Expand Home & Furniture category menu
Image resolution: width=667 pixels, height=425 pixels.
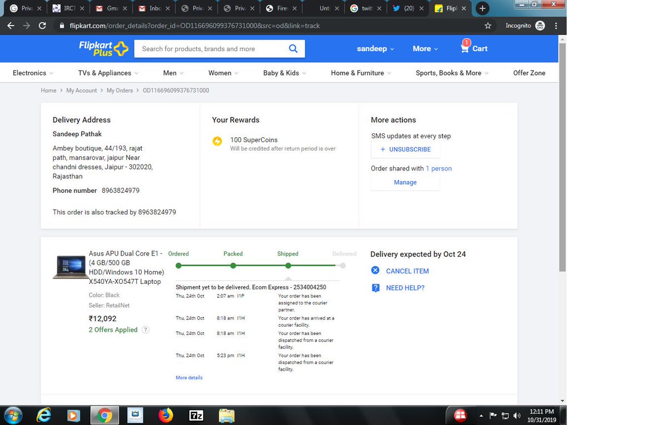click(x=361, y=73)
